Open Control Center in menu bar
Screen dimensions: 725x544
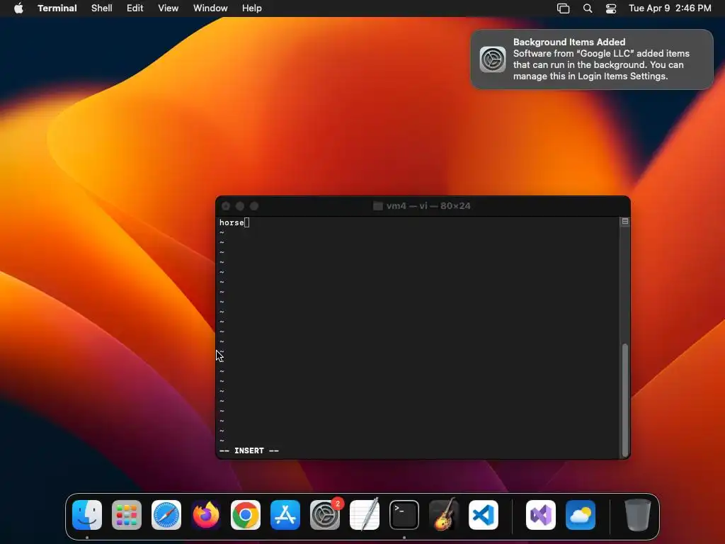point(611,8)
